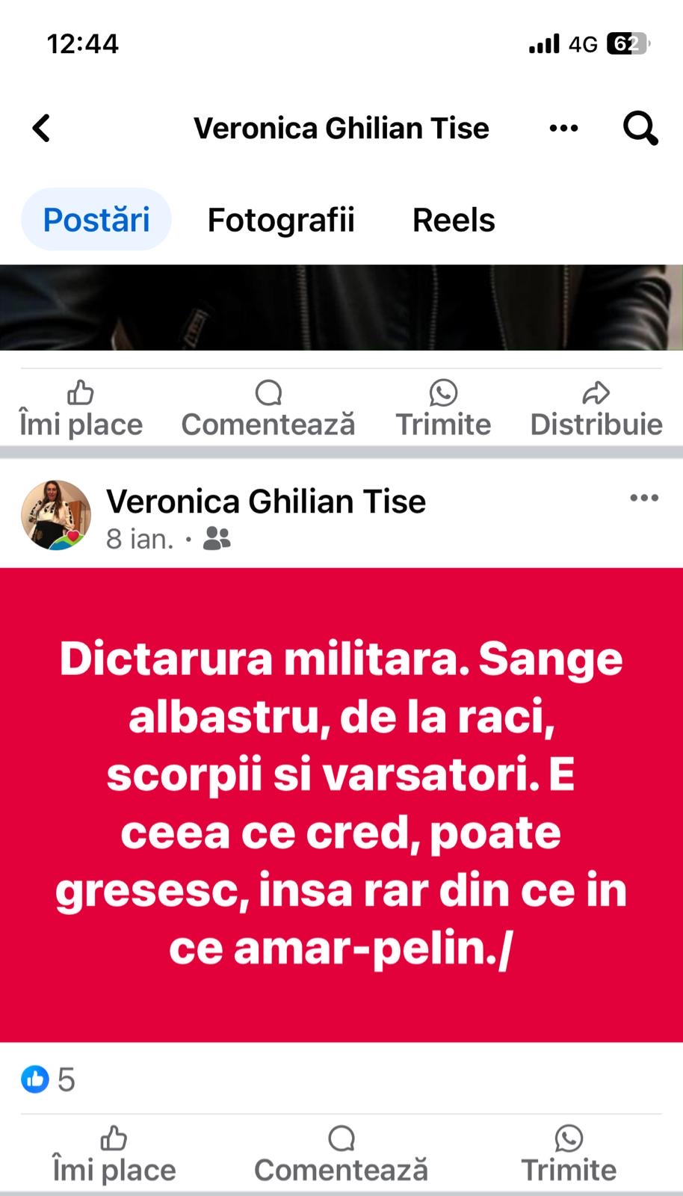Image resolution: width=683 pixels, height=1196 pixels.
Task: Open author name link on the post
Action: click(266, 501)
